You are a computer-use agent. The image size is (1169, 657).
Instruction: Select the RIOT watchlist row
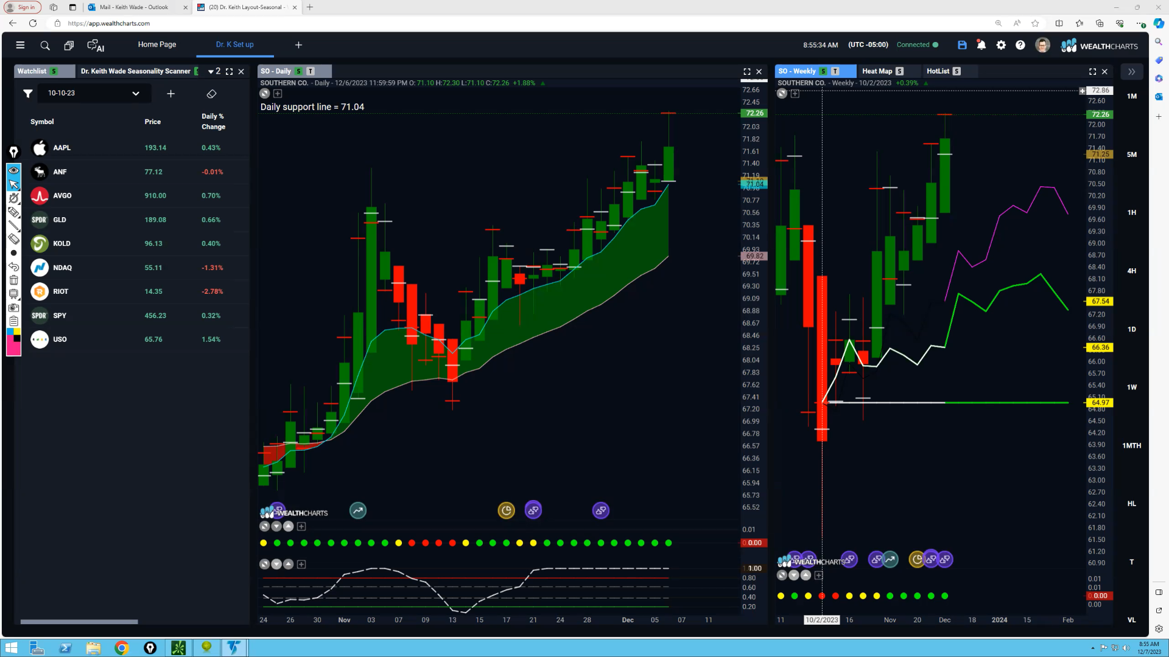133,291
